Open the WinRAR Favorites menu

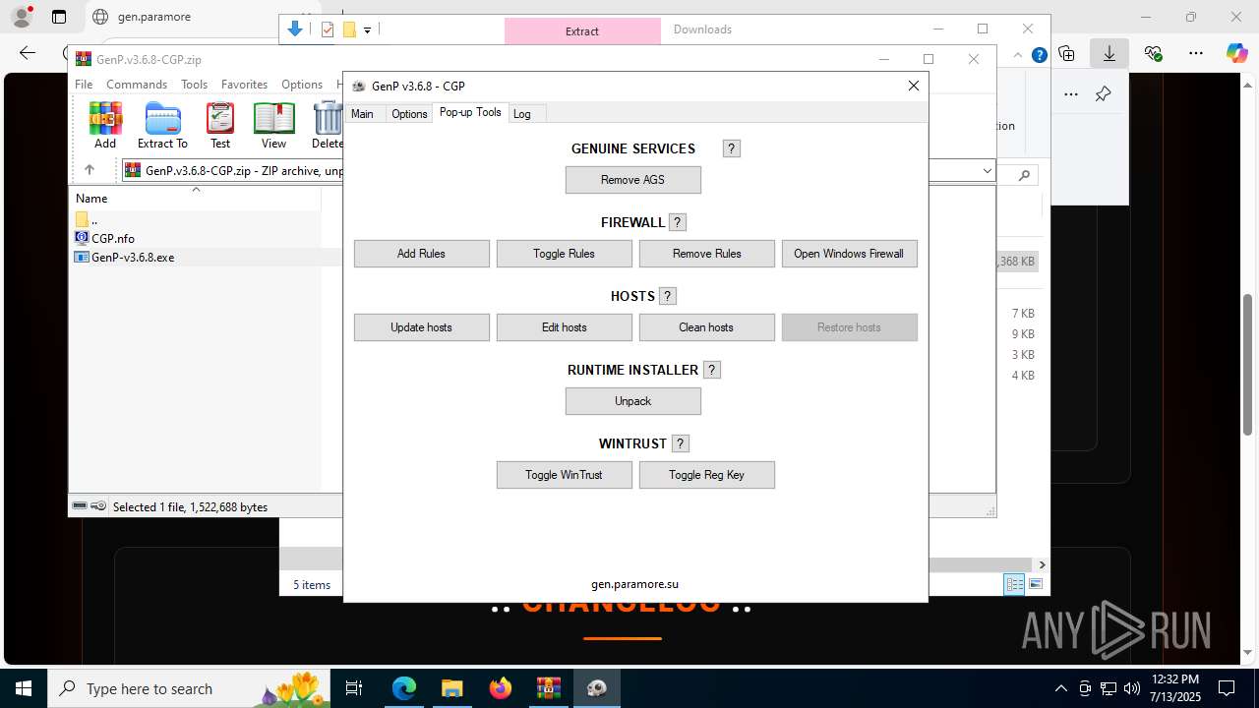pyautogui.click(x=244, y=85)
